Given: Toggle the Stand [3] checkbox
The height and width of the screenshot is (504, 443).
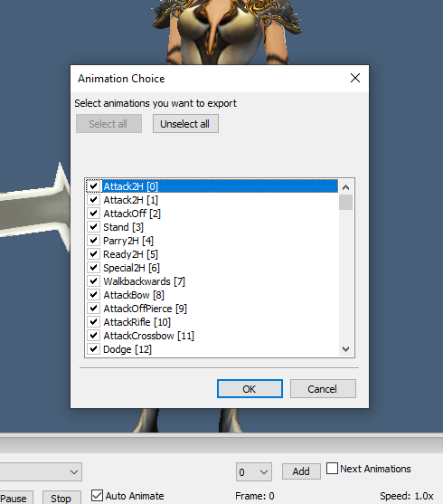Looking at the screenshot, I should (x=93, y=227).
